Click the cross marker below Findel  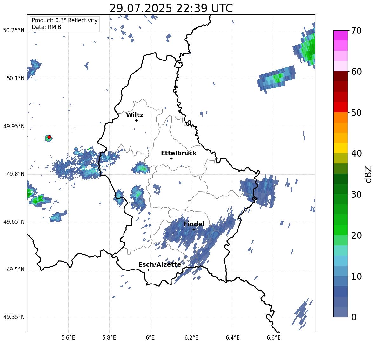point(194,229)
